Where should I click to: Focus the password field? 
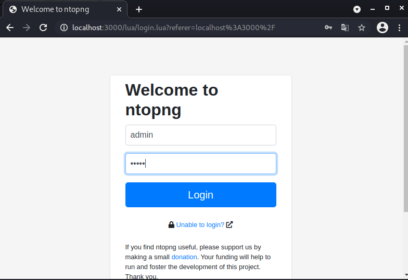click(x=201, y=164)
